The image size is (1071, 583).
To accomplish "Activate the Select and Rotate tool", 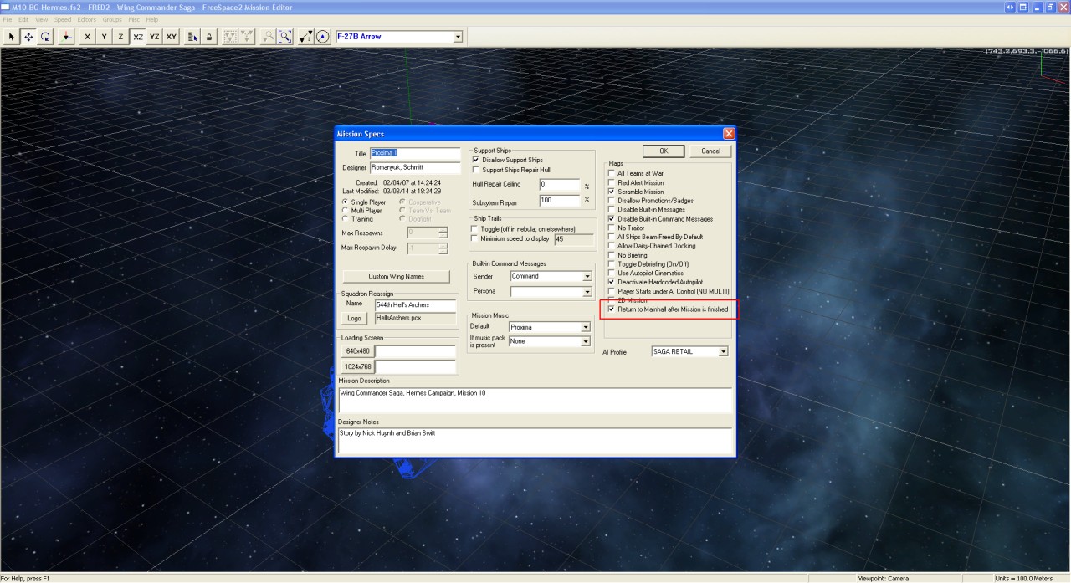I will tap(45, 37).
